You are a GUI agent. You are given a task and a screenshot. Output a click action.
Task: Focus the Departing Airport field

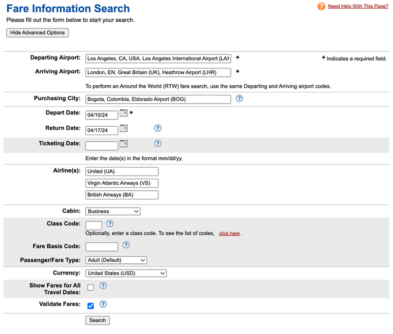[158, 58]
